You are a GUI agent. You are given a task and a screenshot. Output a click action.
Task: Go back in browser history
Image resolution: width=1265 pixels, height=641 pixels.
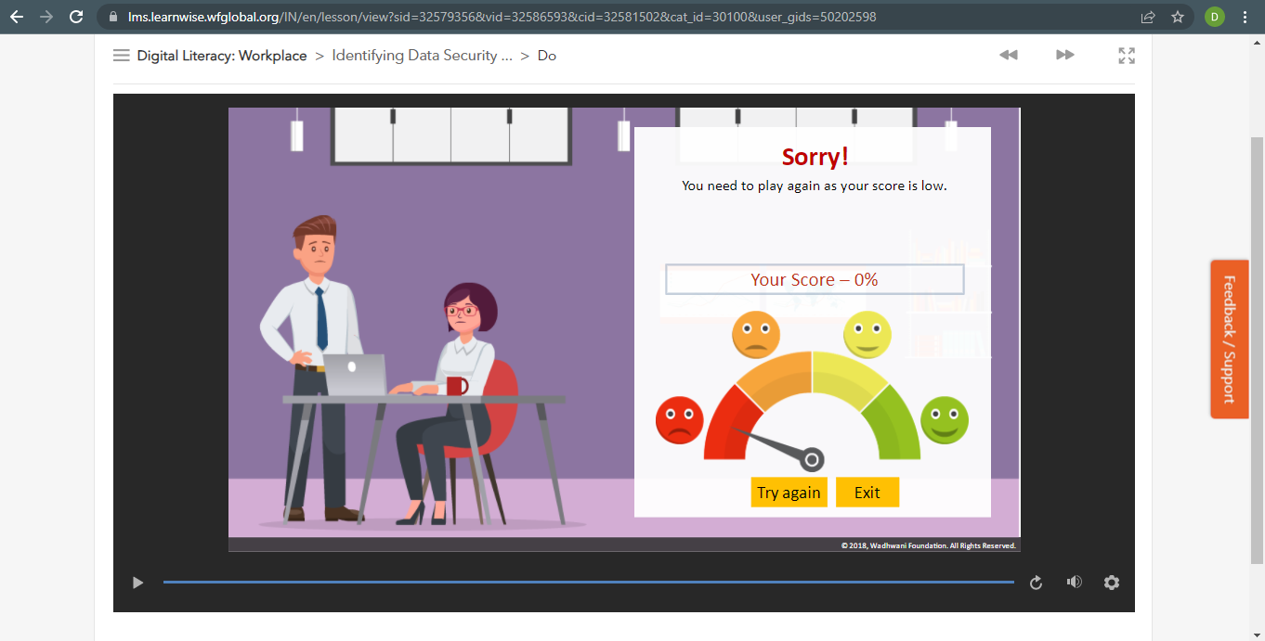[x=17, y=17]
